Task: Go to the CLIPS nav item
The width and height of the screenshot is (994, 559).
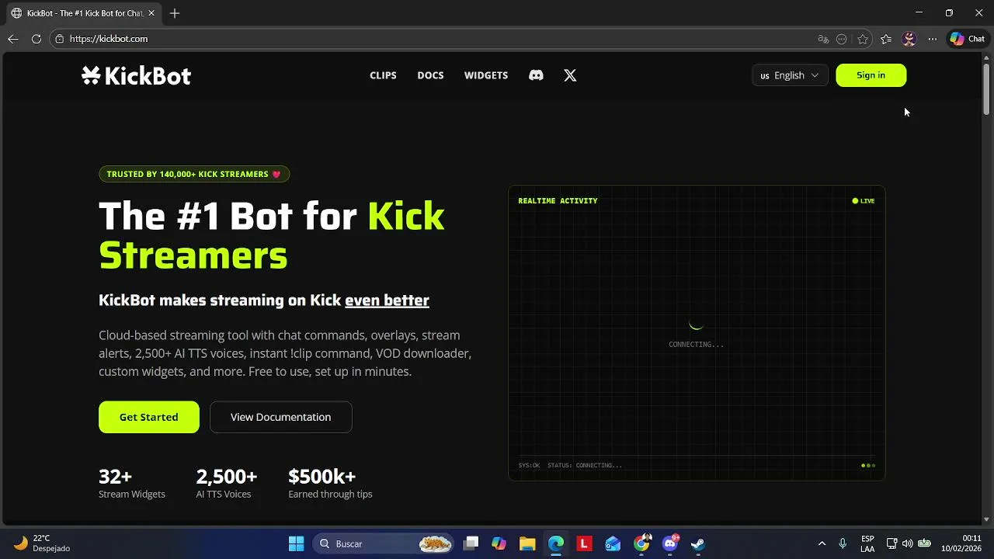Action: (x=383, y=75)
